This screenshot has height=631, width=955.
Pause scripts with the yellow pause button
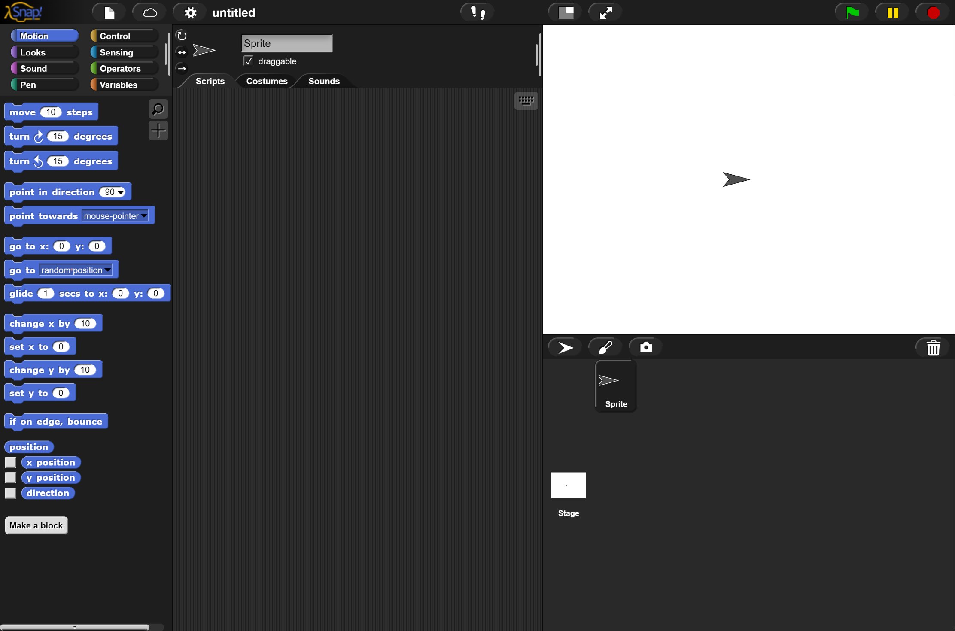click(893, 12)
